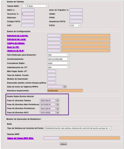Open the Concatenar Dígito dropdown
Viewport: 124px width, 149px height.
tap(59, 63)
